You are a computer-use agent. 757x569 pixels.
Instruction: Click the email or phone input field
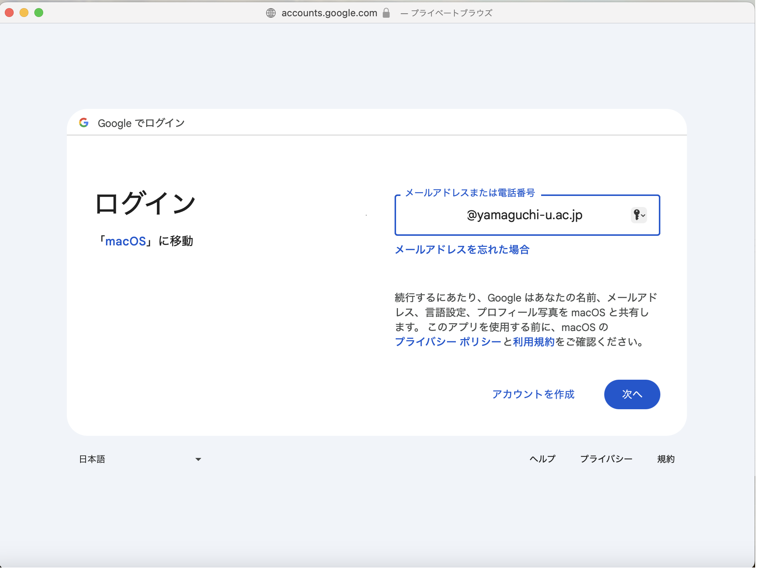[x=528, y=215]
